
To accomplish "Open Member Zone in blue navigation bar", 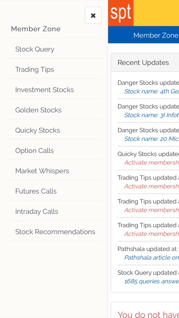I will coord(156,35).
